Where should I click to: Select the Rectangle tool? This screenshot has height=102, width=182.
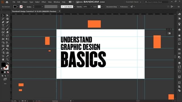click(3, 29)
